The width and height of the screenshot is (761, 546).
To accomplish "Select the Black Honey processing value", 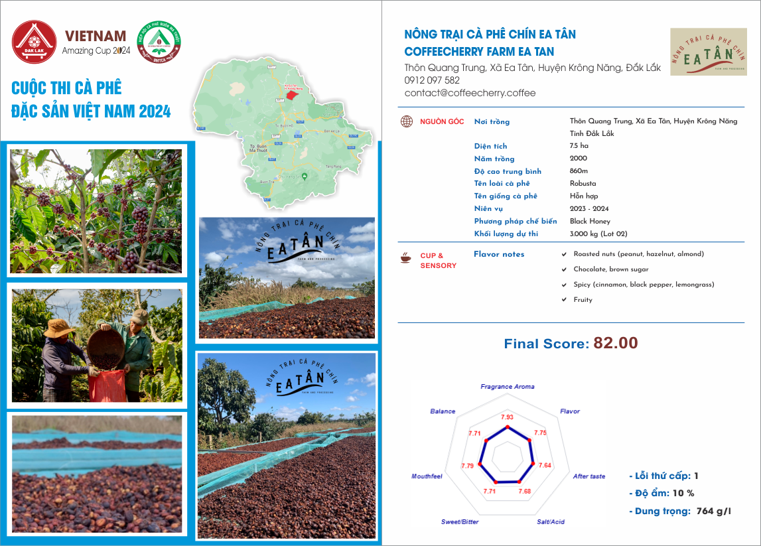I will pos(590,222).
